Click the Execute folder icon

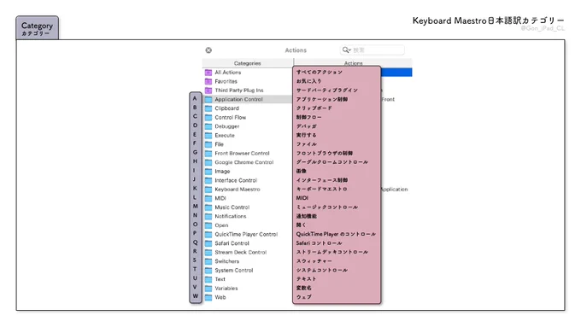click(x=208, y=136)
